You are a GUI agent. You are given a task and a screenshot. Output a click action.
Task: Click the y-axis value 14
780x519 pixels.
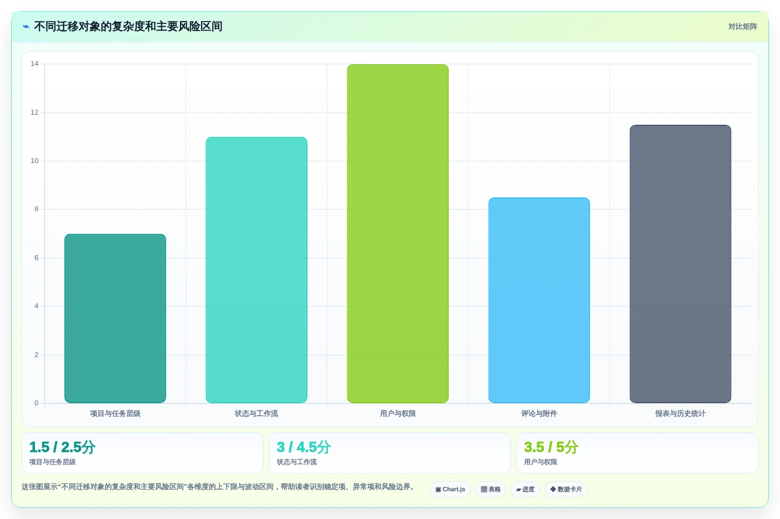point(34,64)
